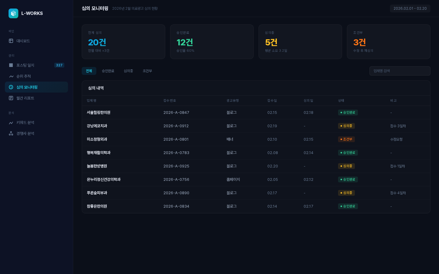439x274 pixels.
Task: Click the competitor analysis nodes icon
Action: point(11,133)
